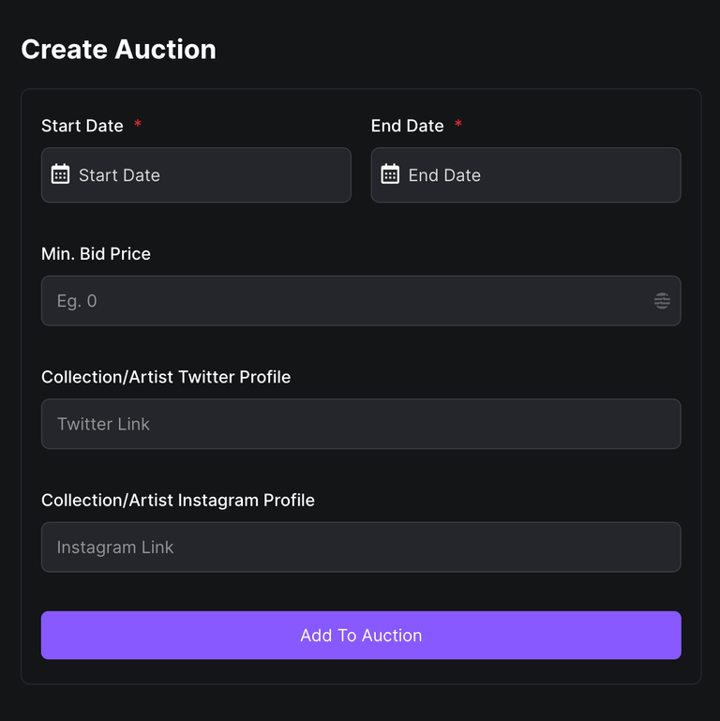Focus the Collection/Artist Twitter Profile input box
The width and height of the screenshot is (720, 721).
361,424
